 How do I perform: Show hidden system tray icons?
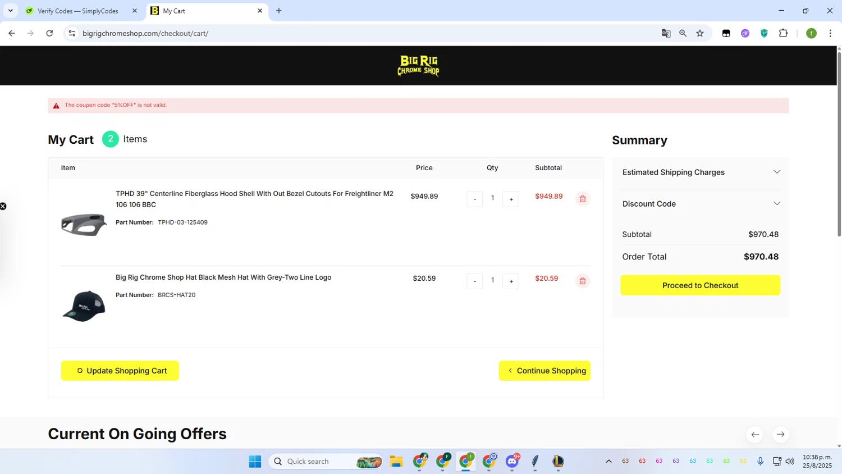point(608,462)
